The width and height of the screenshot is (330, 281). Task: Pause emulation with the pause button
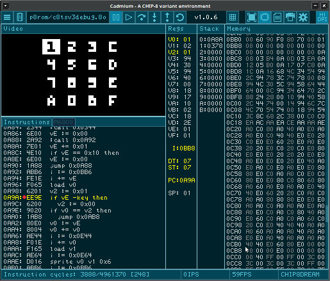[116, 17]
